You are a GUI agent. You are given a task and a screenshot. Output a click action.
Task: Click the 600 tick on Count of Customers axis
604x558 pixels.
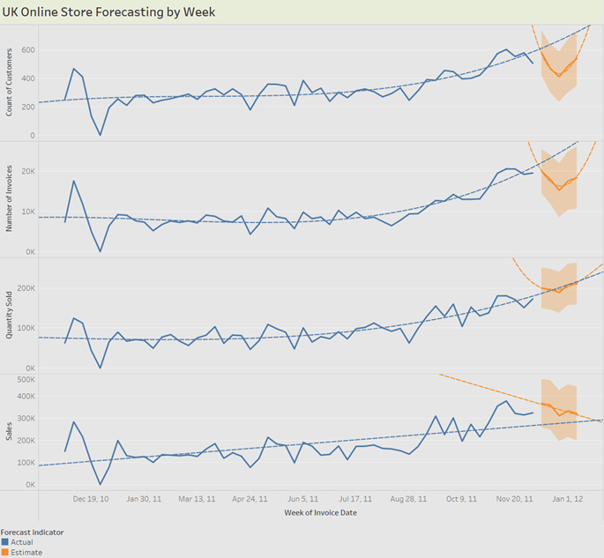point(28,50)
